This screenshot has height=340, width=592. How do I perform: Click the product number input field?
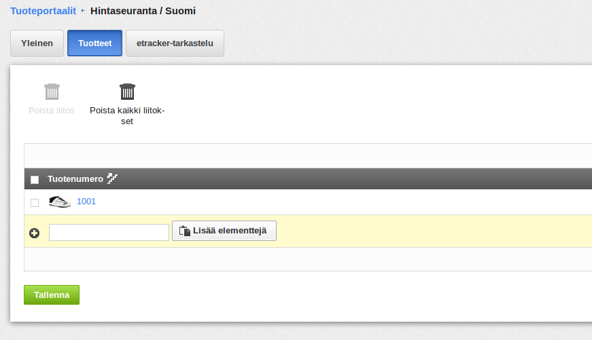(109, 232)
